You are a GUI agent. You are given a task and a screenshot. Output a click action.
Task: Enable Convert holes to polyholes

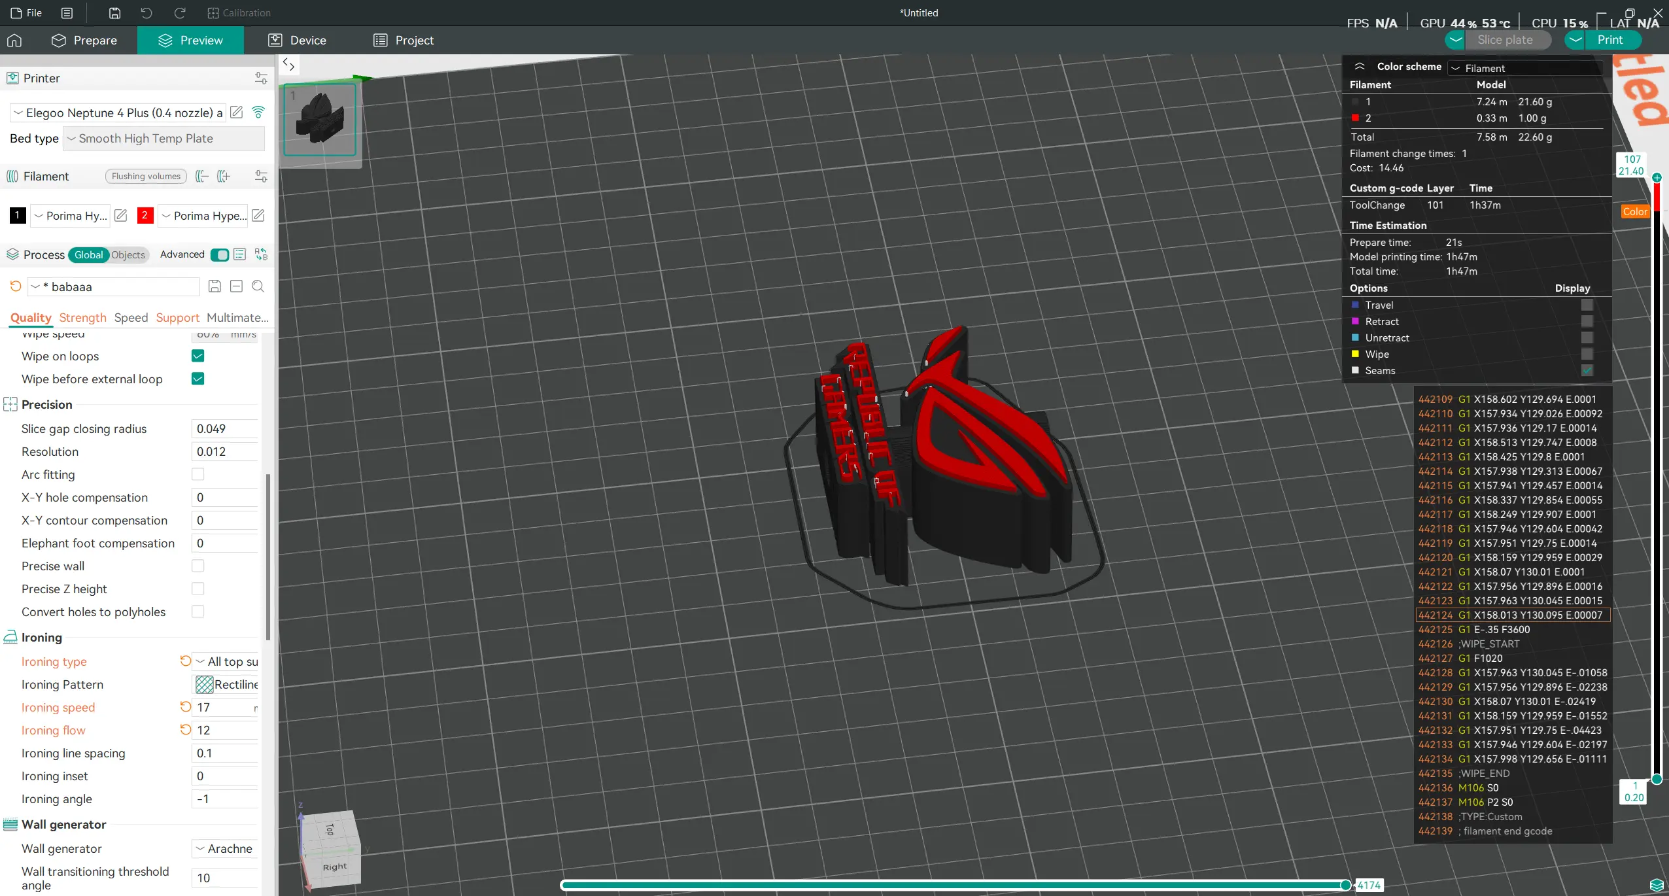click(x=198, y=612)
